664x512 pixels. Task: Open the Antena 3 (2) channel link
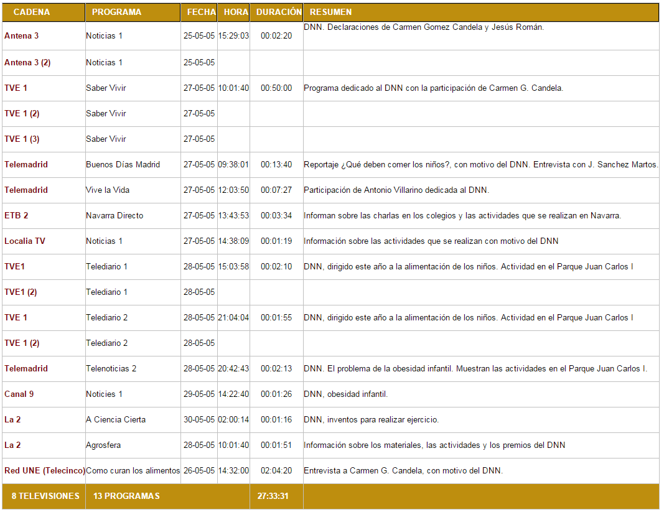27,63
